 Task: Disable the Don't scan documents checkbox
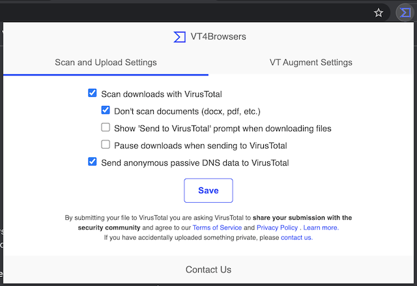(106, 111)
